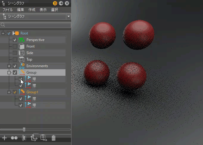203x145 pixels.
Task: Click the Environments node icon
Action: [x=22, y=66]
